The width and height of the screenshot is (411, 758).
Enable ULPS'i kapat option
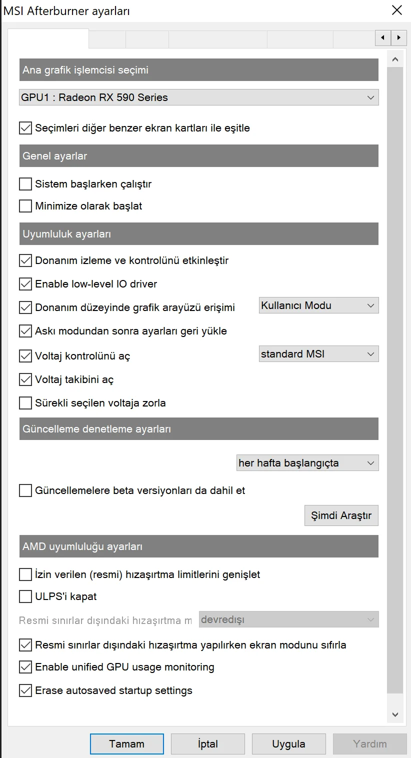tap(25, 596)
